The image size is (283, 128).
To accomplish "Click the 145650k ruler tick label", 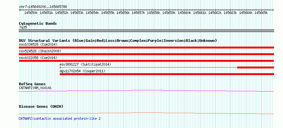I will click(x=31, y=13).
